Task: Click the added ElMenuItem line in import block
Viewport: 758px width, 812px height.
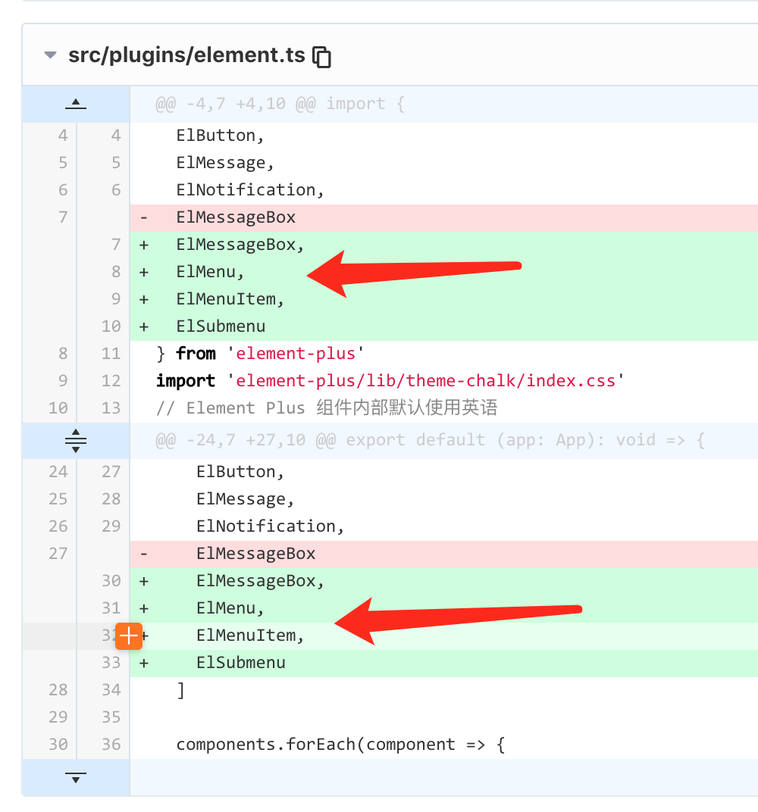Action: pyautogui.click(x=230, y=299)
